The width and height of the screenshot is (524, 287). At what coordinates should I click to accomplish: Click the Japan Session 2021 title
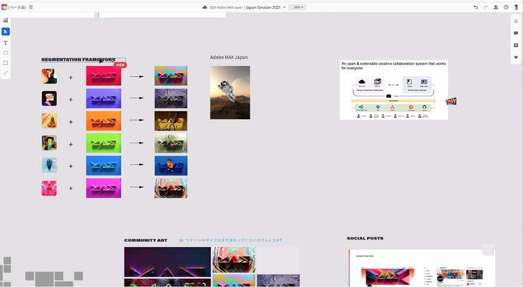tap(263, 7)
